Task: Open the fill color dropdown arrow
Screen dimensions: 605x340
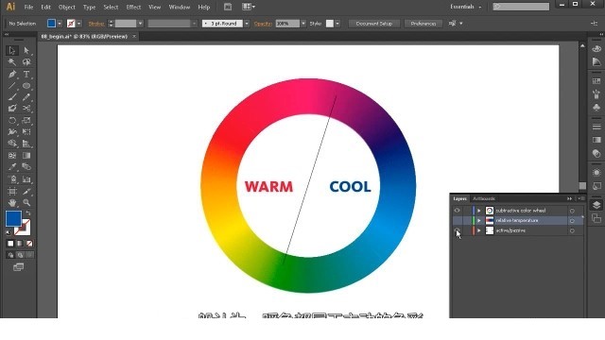Action: coord(60,24)
